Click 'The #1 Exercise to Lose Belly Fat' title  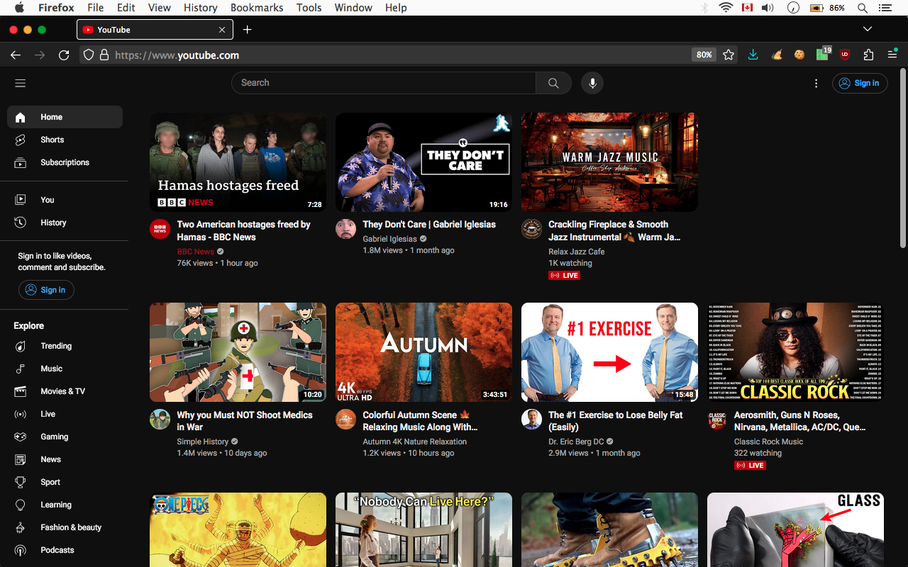(x=616, y=421)
